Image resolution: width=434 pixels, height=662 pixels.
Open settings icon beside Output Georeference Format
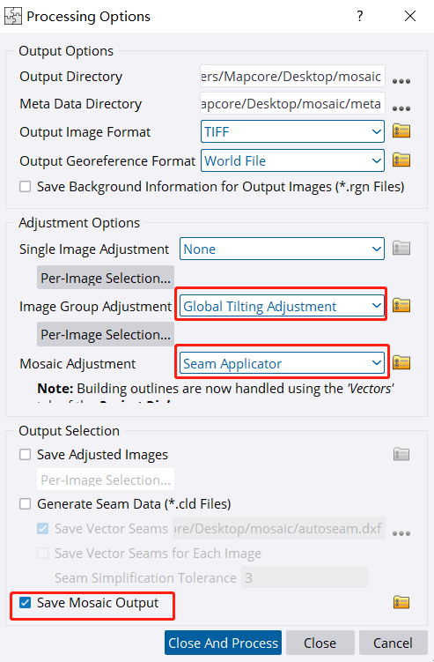coord(401,160)
